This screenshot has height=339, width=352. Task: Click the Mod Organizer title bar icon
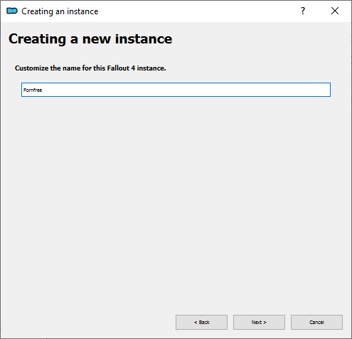coord(12,11)
